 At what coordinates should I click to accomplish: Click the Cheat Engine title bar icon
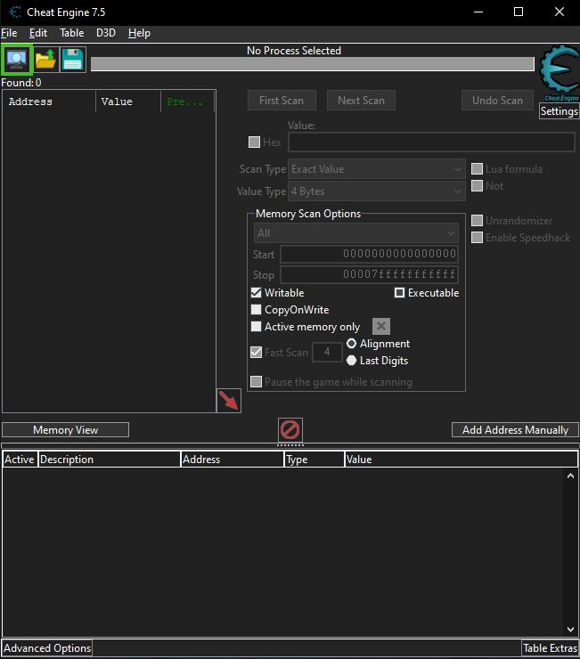(x=15, y=12)
